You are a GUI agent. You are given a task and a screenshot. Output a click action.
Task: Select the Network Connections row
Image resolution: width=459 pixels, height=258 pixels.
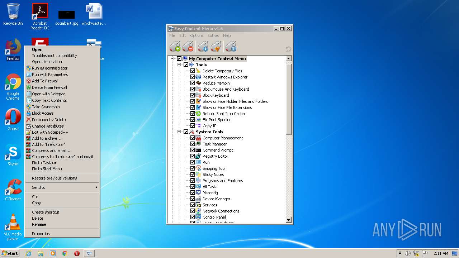click(x=221, y=211)
